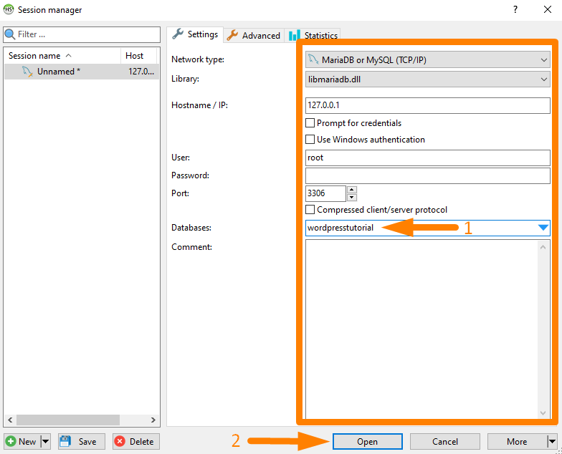Click the orange wrench icon on Advanced tab
Screen dimensions: 562x454
232,36
